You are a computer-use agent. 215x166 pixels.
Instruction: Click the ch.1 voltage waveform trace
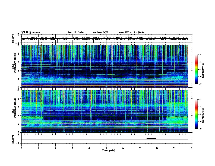[105, 39]
